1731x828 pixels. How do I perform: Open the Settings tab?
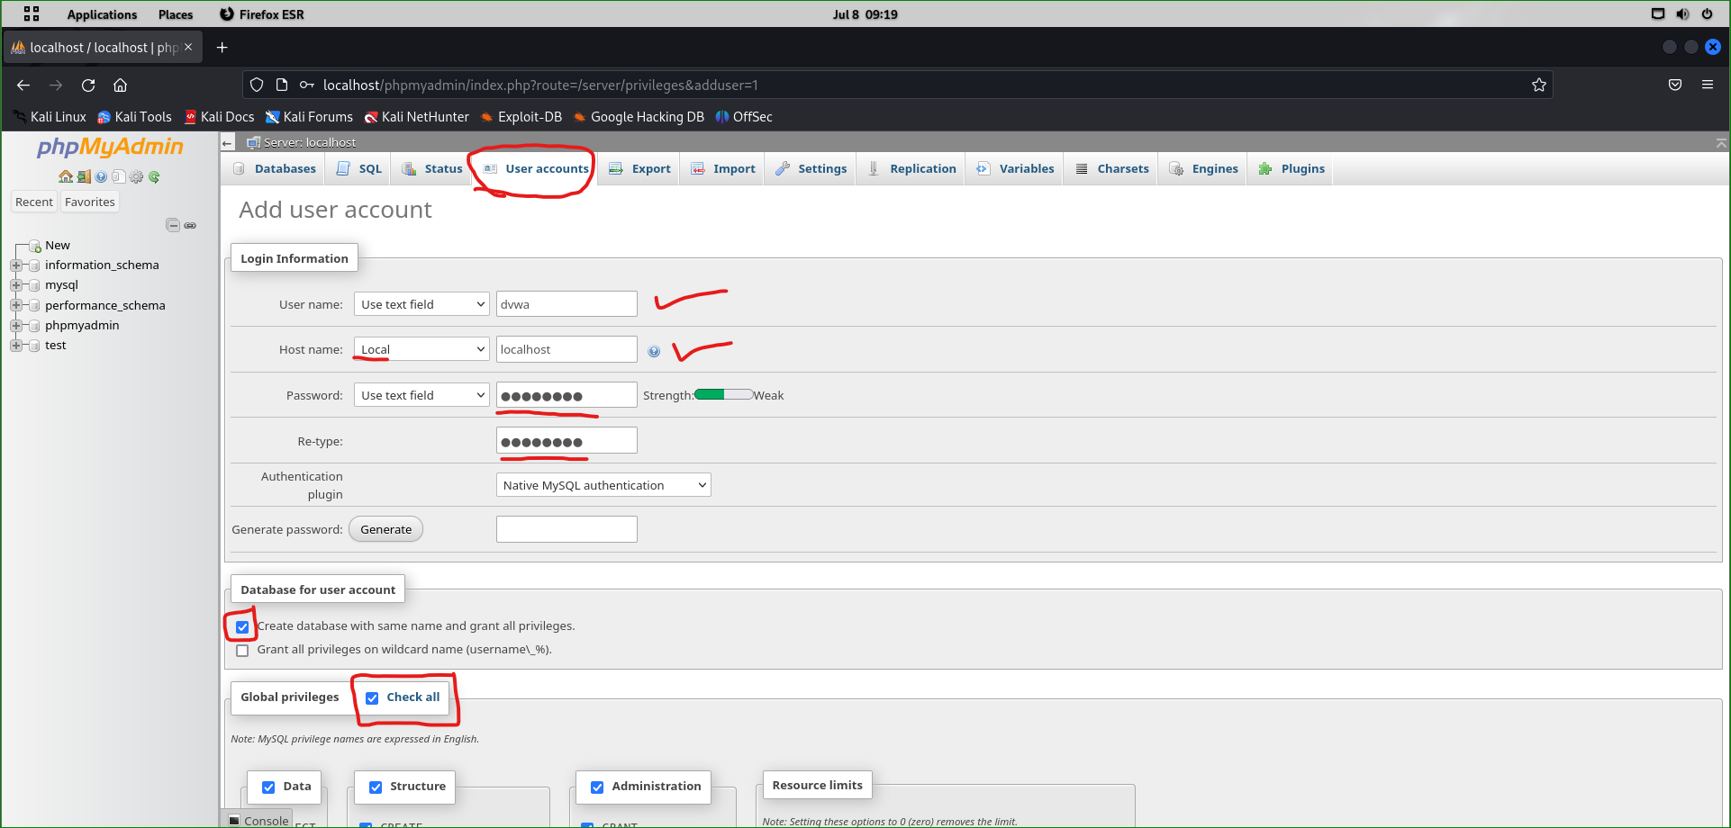tap(811, 168)
